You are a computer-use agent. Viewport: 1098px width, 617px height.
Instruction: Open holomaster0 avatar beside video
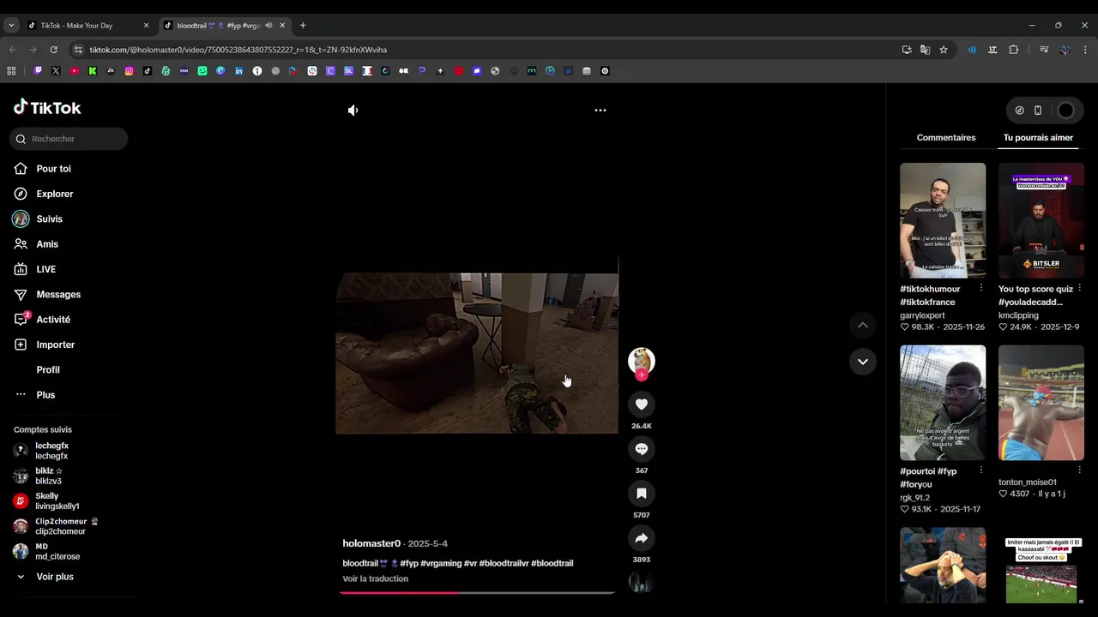pos(642,360)
